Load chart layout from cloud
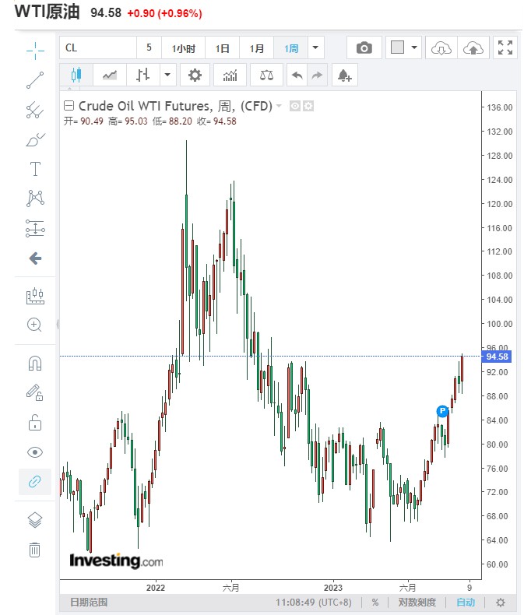The width and height of the screenshot is (524, 615). (441, 47)
